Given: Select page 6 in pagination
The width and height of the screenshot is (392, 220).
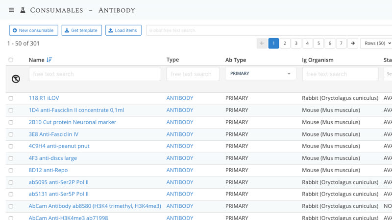Looking at the screenshot, I should point(330,44).
